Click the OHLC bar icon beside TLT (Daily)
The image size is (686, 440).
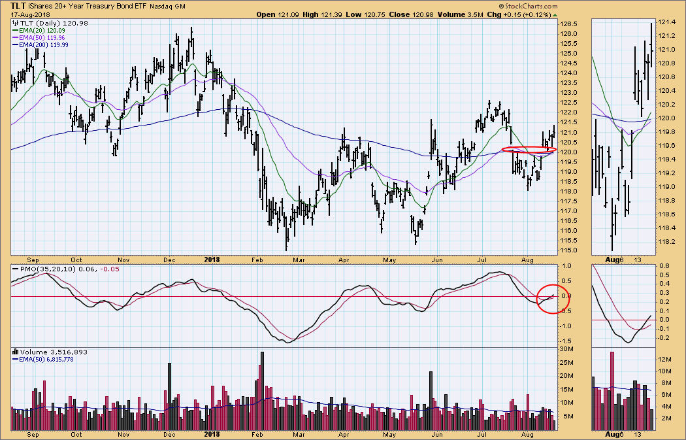tap(15, 23)
